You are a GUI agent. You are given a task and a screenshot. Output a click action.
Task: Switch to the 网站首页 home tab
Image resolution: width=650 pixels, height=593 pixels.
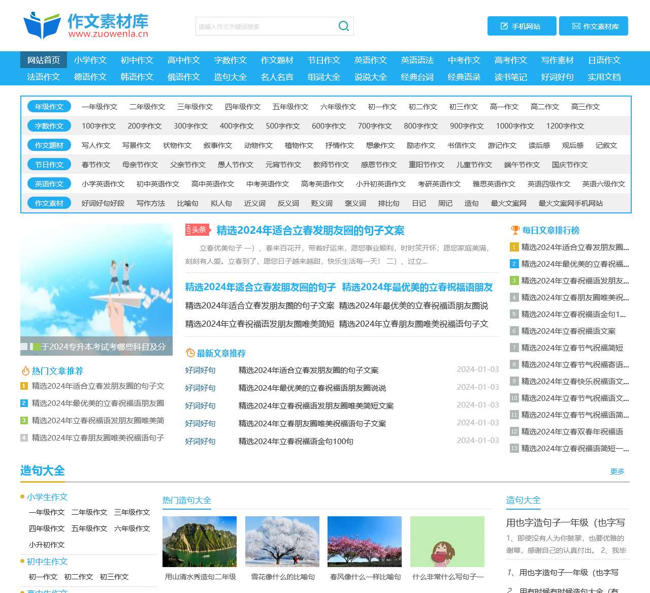point(43,60)
